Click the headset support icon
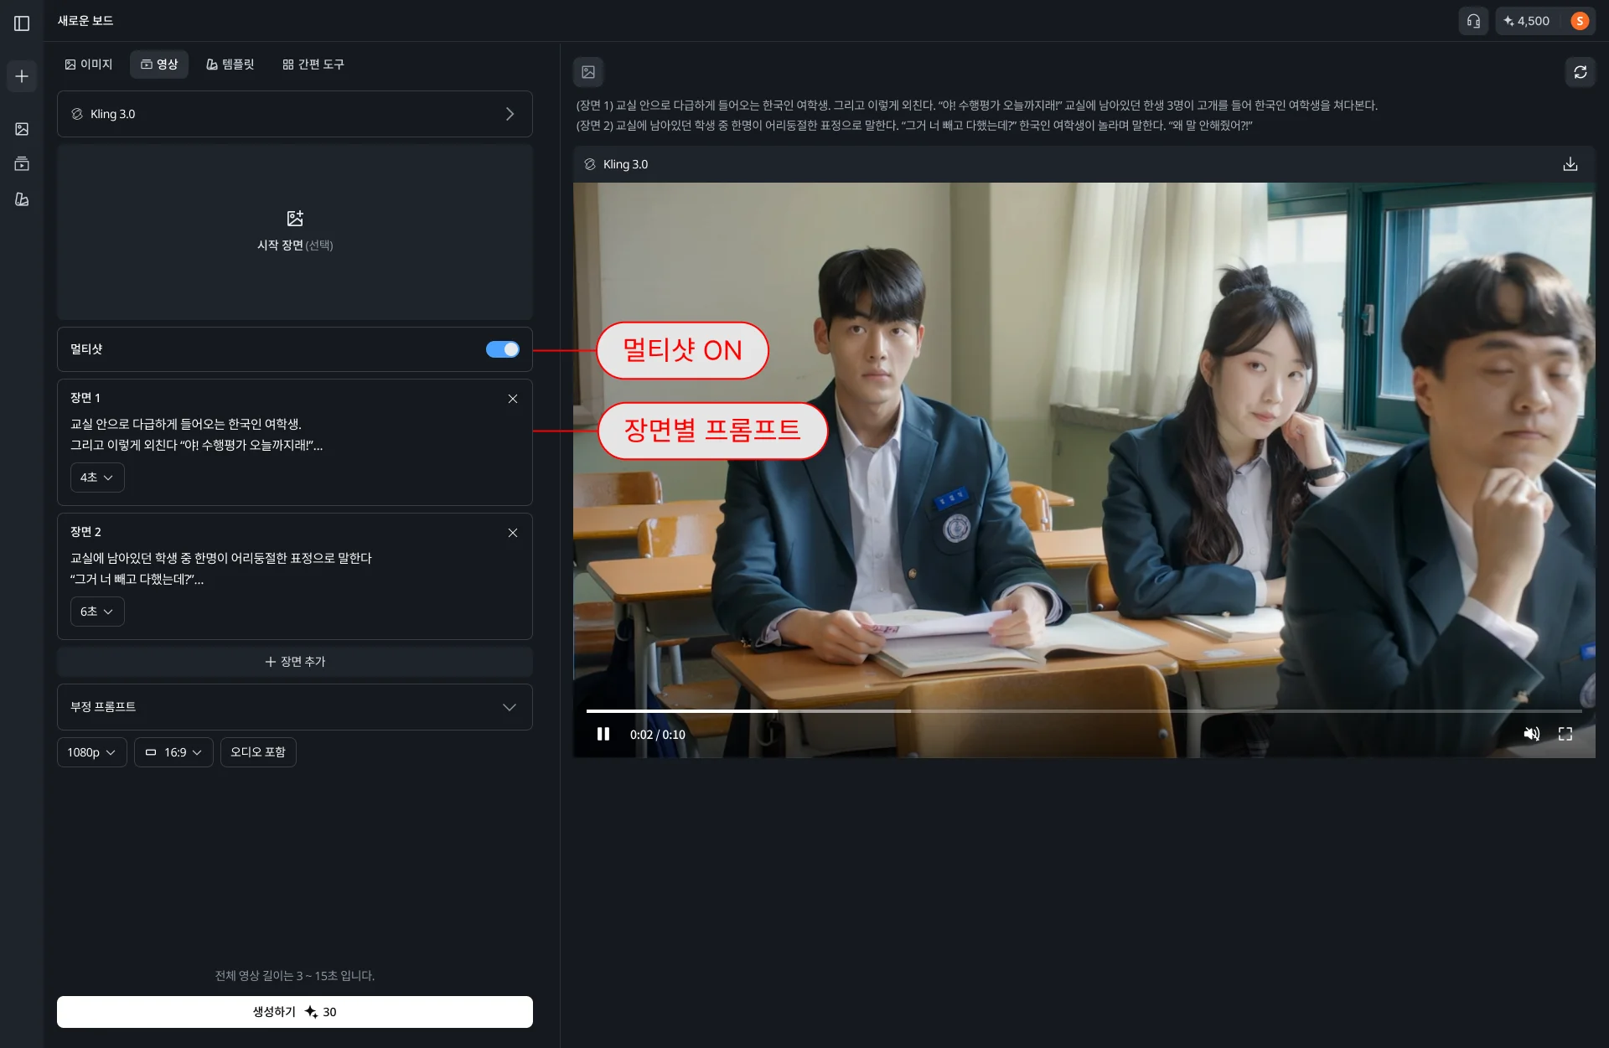 [1473, 21]
